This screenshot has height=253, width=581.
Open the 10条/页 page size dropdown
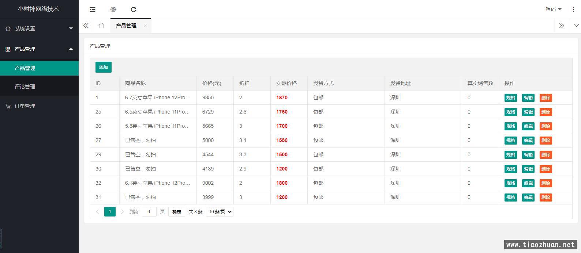coord(220,212)
